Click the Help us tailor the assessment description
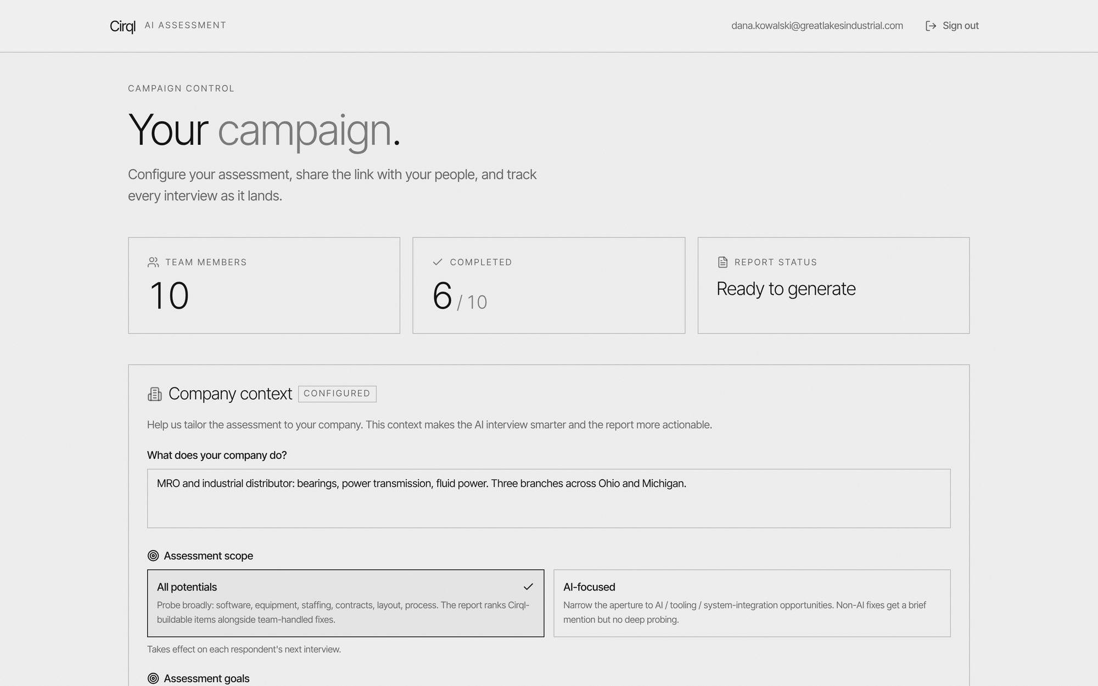This screenshot has width=1098, height=686. pos(429,425)
